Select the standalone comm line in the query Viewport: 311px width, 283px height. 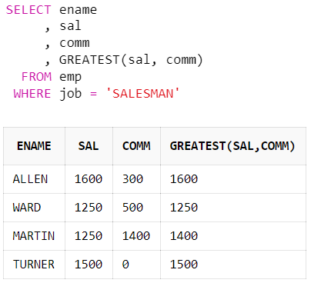point(75,43)
